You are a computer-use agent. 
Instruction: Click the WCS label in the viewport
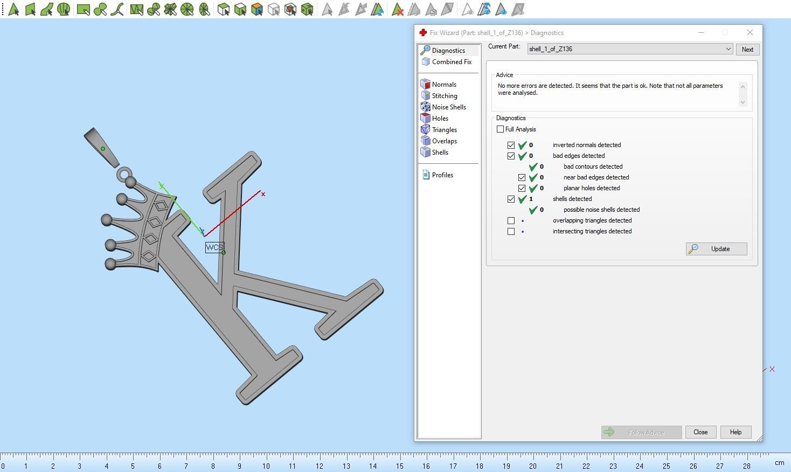(214, 247)
